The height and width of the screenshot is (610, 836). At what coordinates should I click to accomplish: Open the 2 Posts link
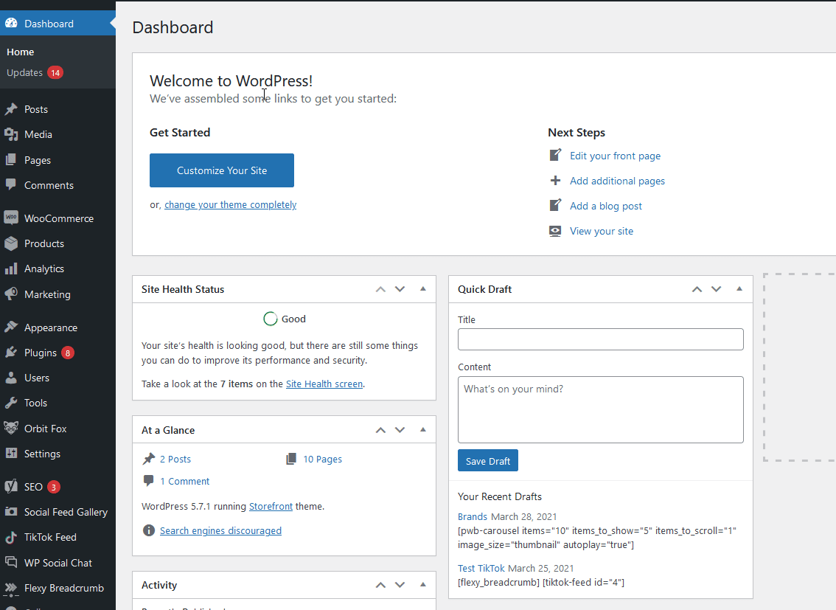175,459
